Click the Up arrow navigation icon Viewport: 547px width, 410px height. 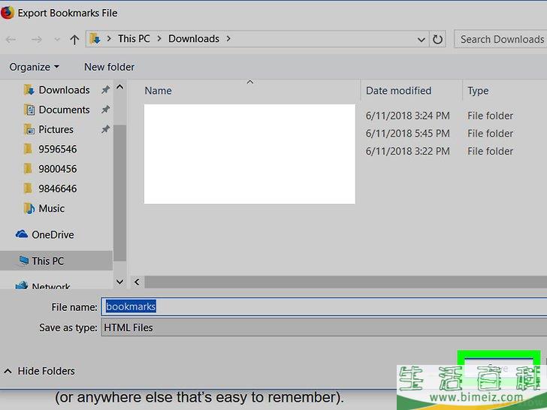(74, 39)
